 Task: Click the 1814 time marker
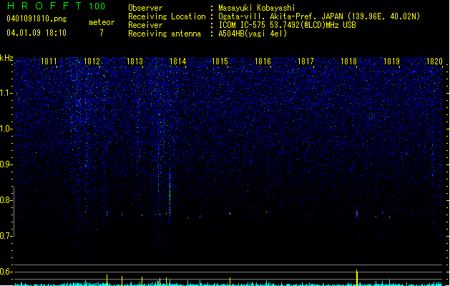(x=177, y=61)
